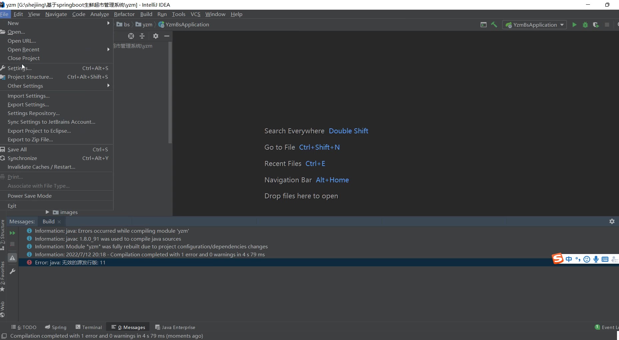Open Project Structure... dialog
The image size is (619, 340).
57,77
